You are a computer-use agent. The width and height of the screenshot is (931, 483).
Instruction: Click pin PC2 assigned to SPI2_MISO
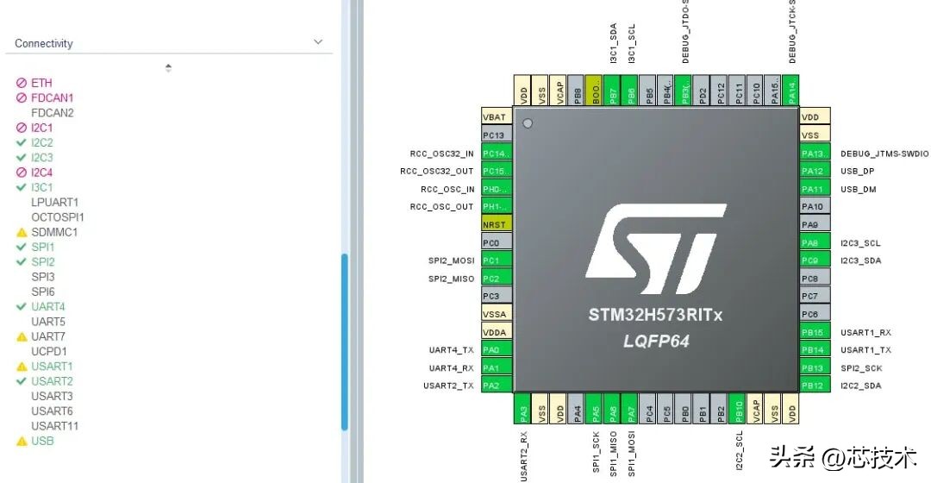[x=497, y=278]
